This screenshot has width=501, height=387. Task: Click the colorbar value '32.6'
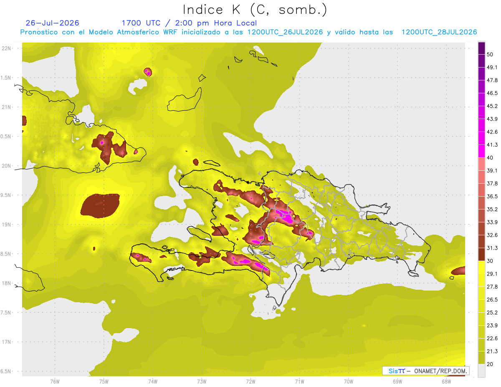[x=492, y=235]
